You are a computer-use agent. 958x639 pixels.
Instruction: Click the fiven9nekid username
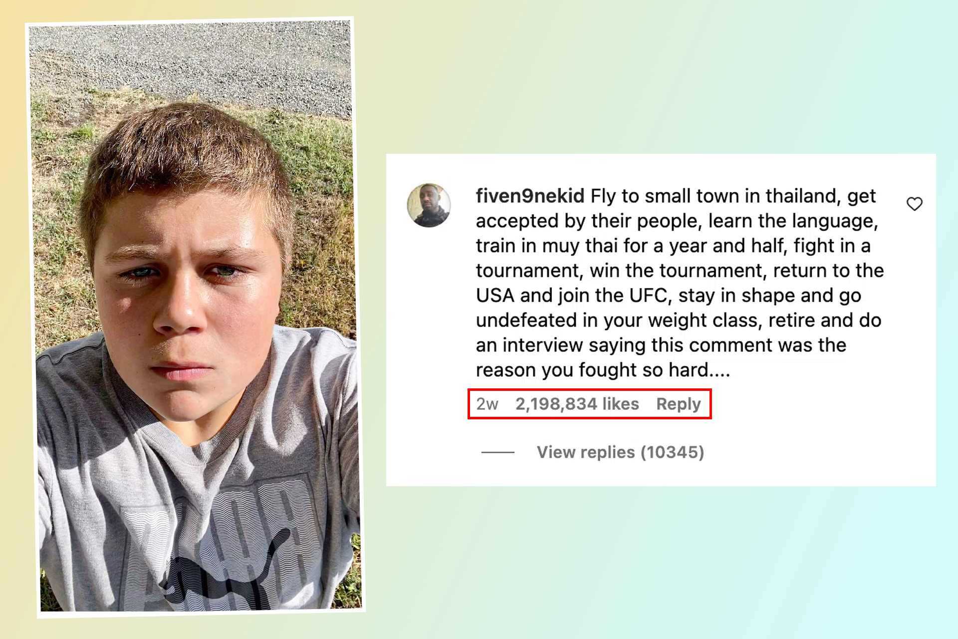pos(530,196)
